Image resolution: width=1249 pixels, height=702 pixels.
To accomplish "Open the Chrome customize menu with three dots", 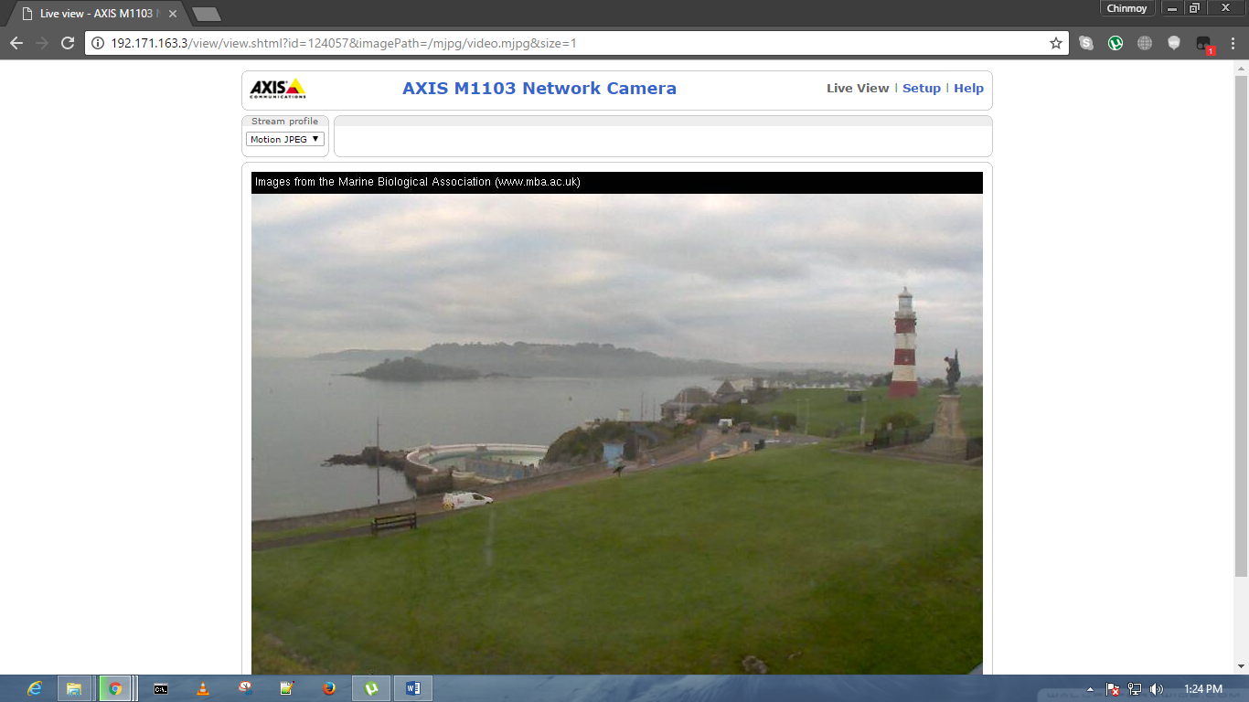I will (x=1232, y=42).
